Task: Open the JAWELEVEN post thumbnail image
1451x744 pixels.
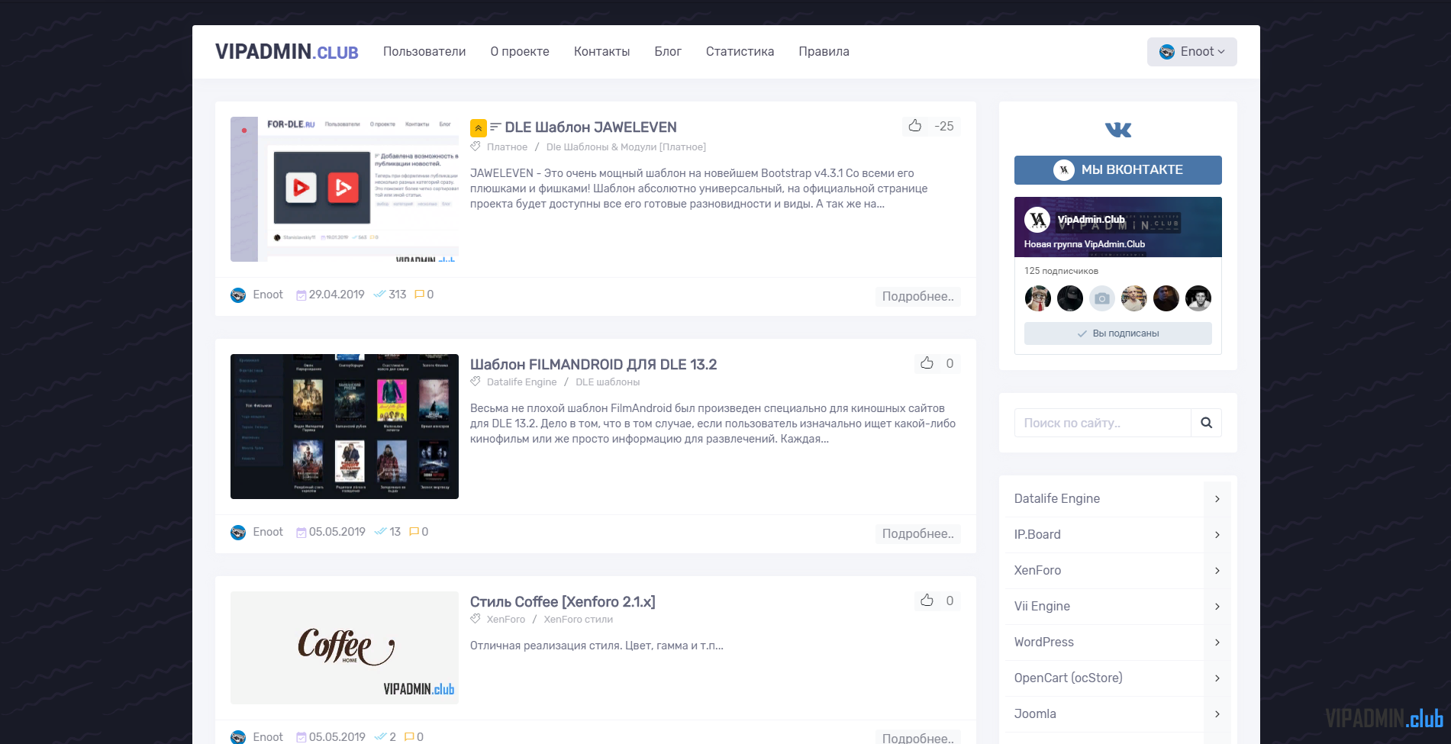Action: coord(344,189)
